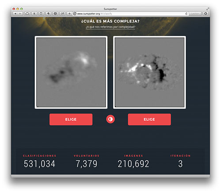Click the VOLUNTARIOS count 7,379
The image size is (221, 193).
pyautogui.click(x=87, y=164)
